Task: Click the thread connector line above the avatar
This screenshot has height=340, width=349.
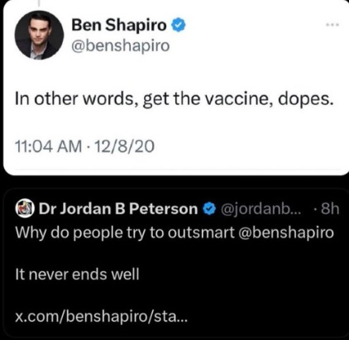Action: [x=38, y=4]
